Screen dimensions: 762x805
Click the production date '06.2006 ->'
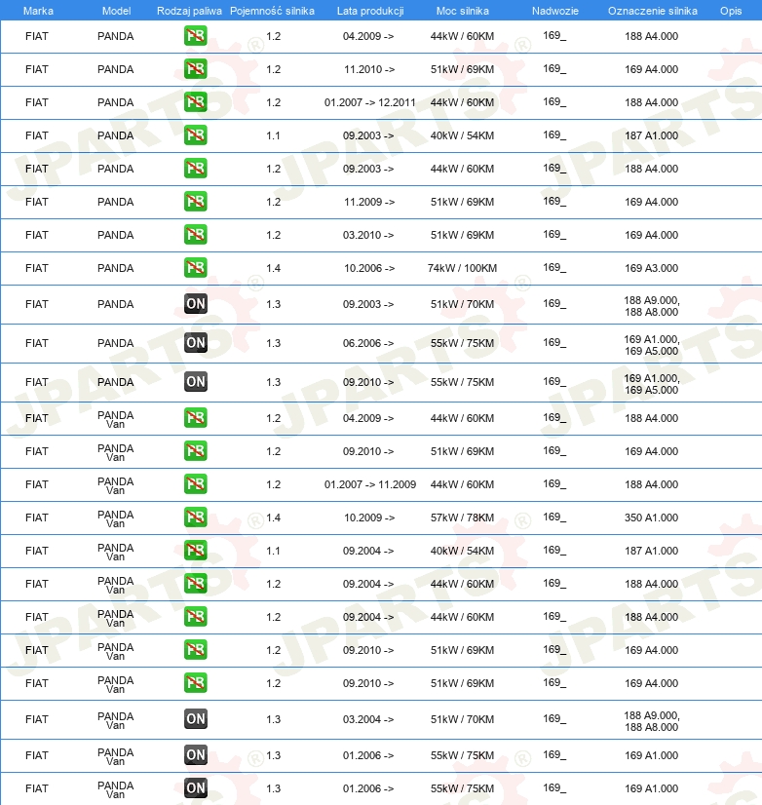point(368,343)
